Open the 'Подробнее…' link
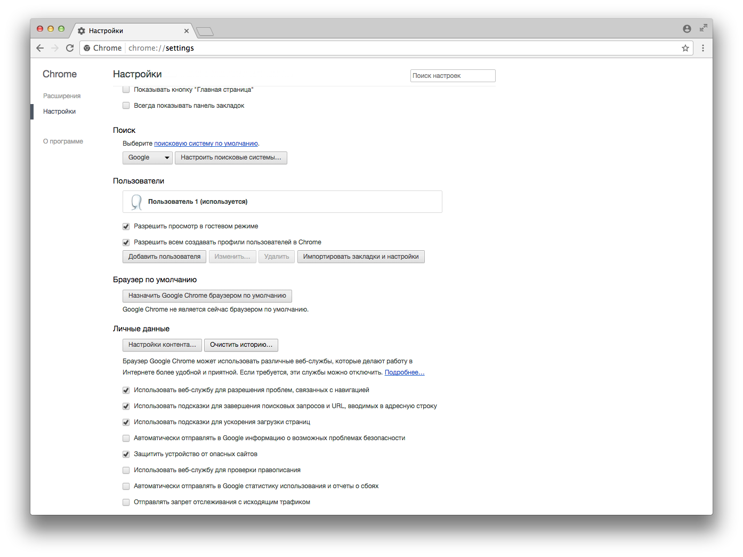The image size is (743, 557). coord(405,372)
